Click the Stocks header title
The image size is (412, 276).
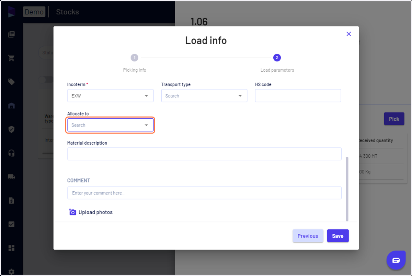(67, 12)
